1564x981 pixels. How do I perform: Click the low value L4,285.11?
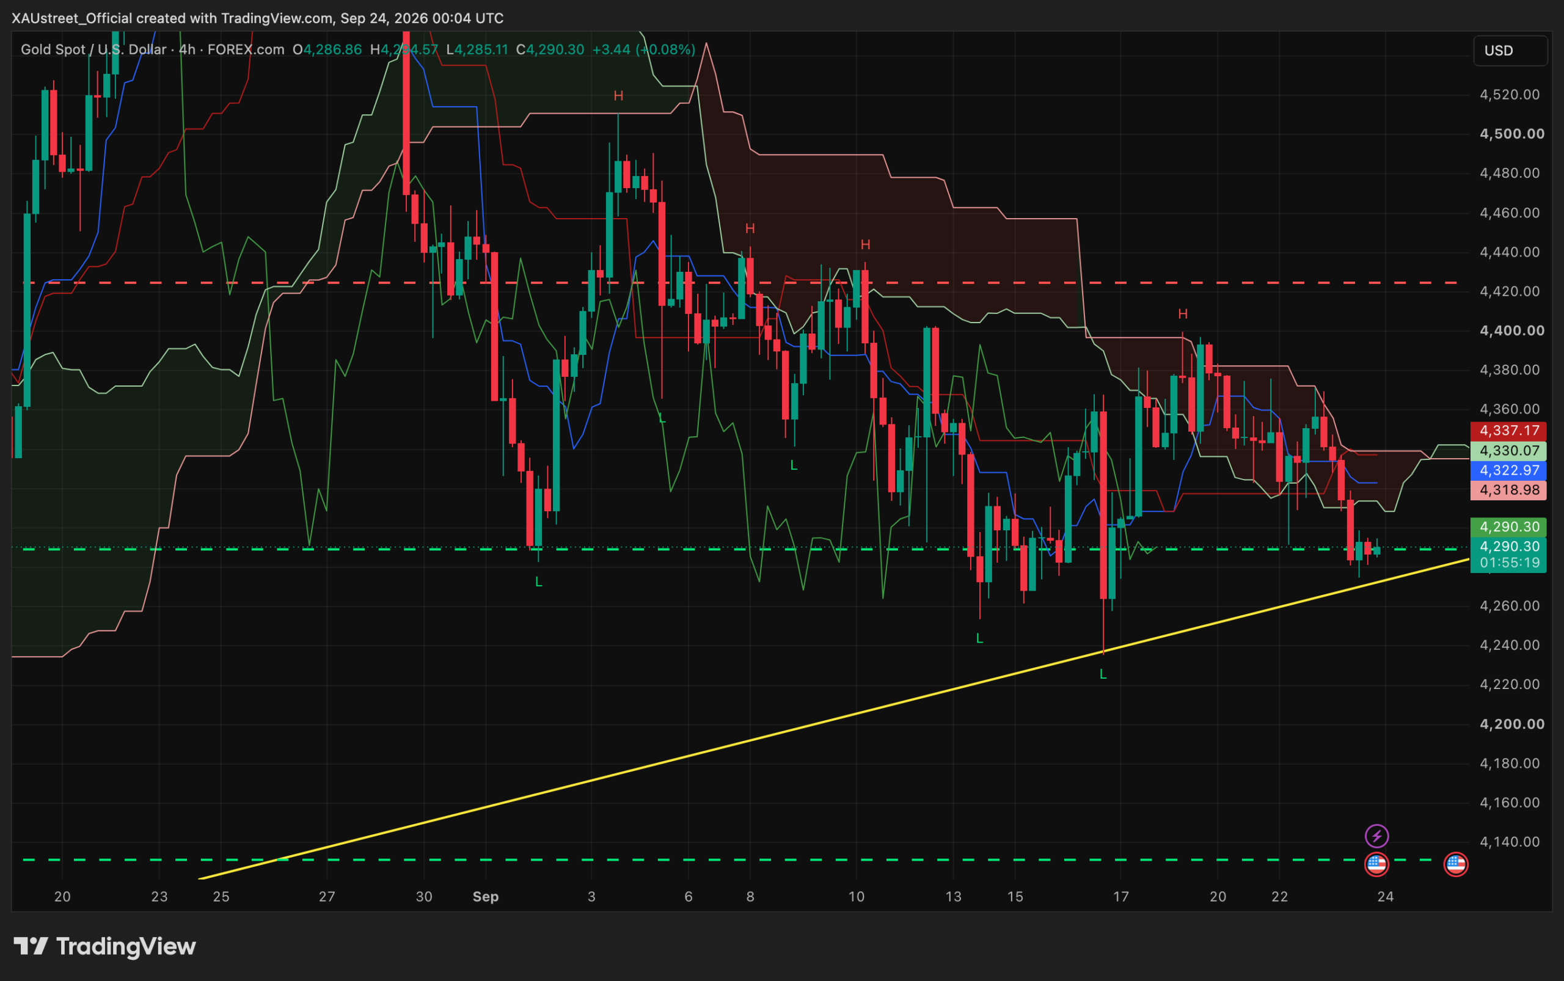click(477, 49)
